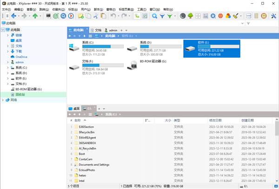Click the green target Hotlist icon
This screenshot has width=279, height=189.
(x=56, y=16)
